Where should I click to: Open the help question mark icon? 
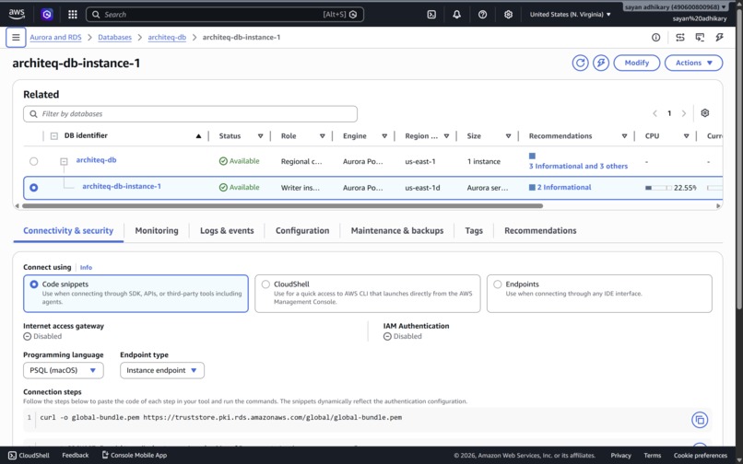coord(482,14)
